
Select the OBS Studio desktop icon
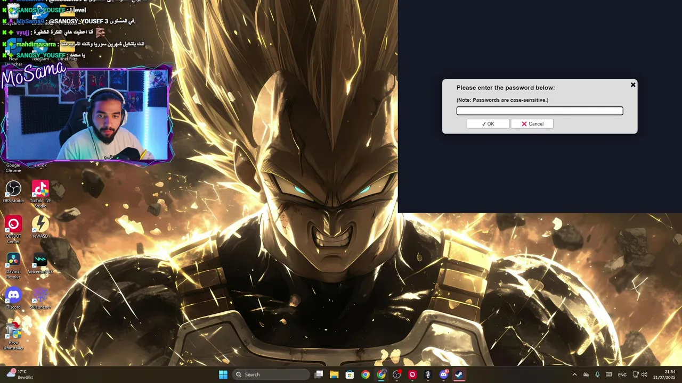13,191
